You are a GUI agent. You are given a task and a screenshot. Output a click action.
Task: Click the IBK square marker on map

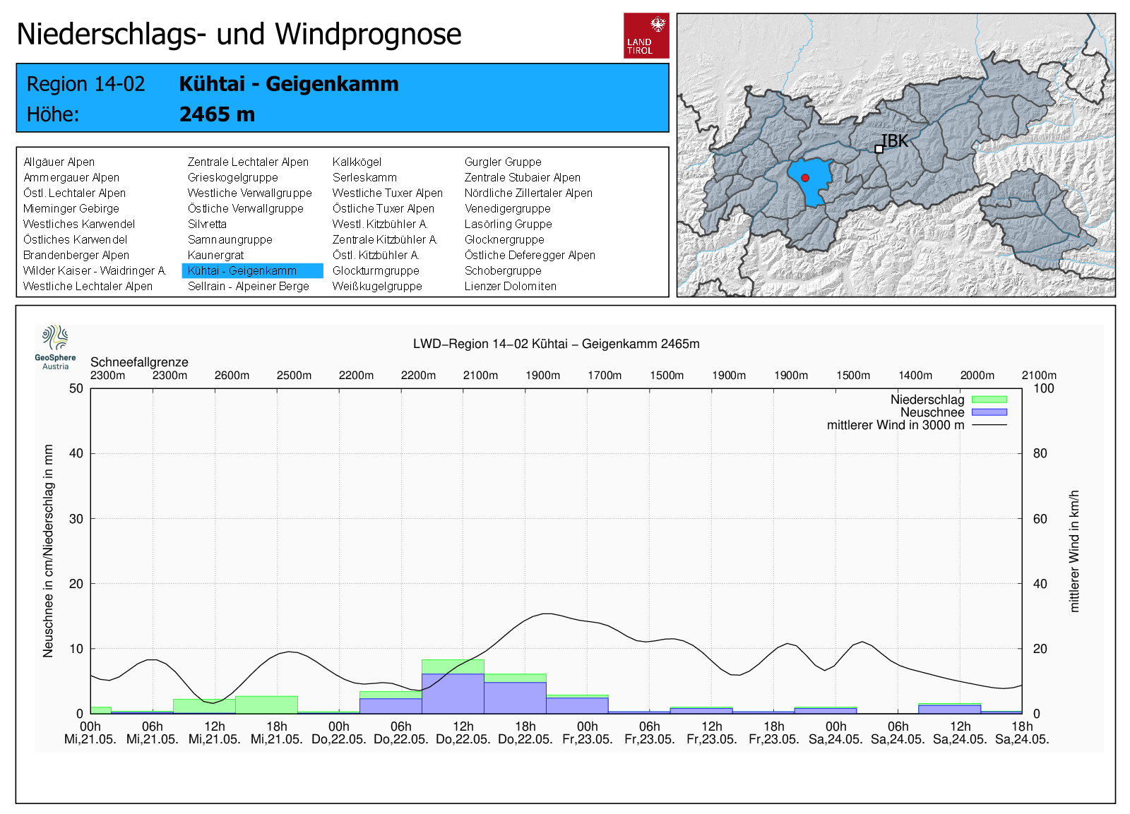coord(879,149)
